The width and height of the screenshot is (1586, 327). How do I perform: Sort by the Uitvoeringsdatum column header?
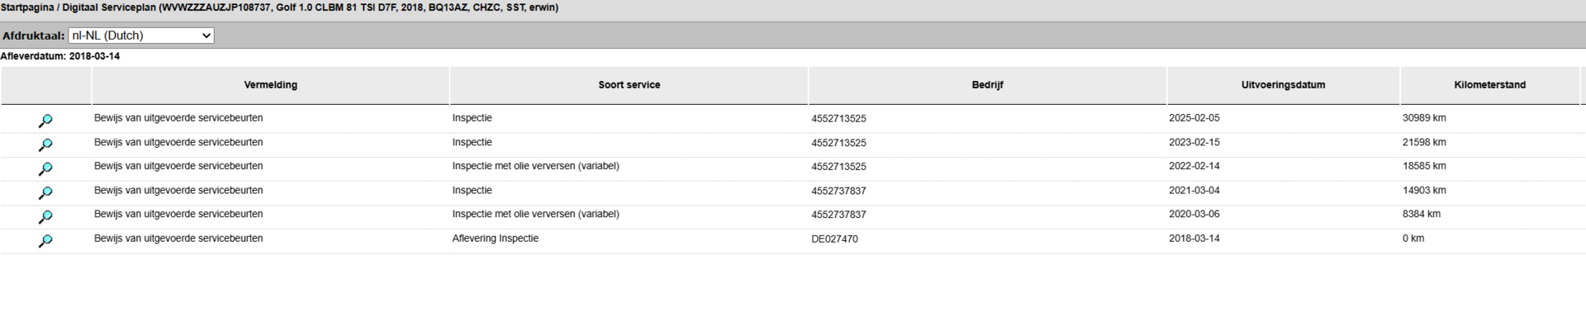pos(1283,85)
